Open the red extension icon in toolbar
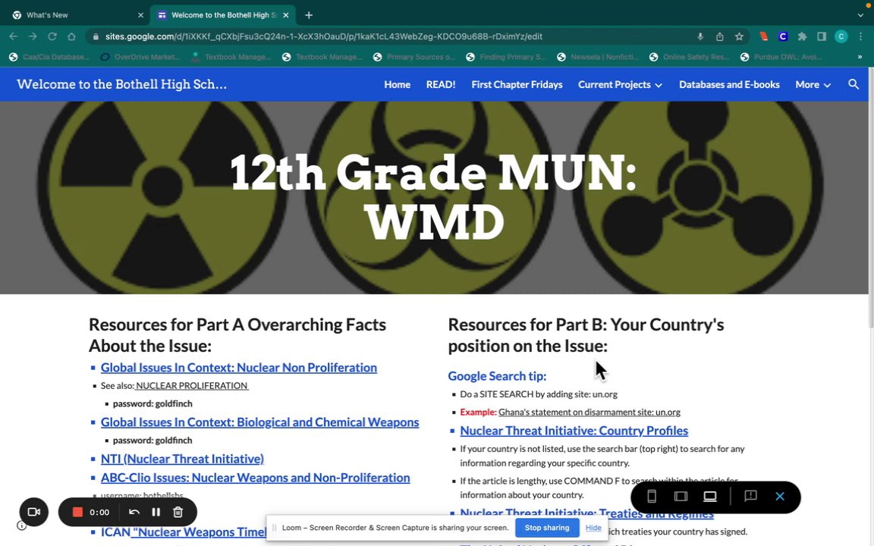874x546 pixels. 764,36
